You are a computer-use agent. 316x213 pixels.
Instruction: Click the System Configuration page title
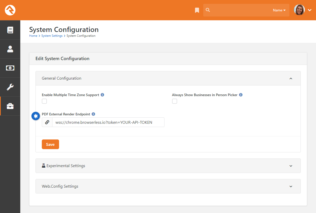(x=64, y=29)
